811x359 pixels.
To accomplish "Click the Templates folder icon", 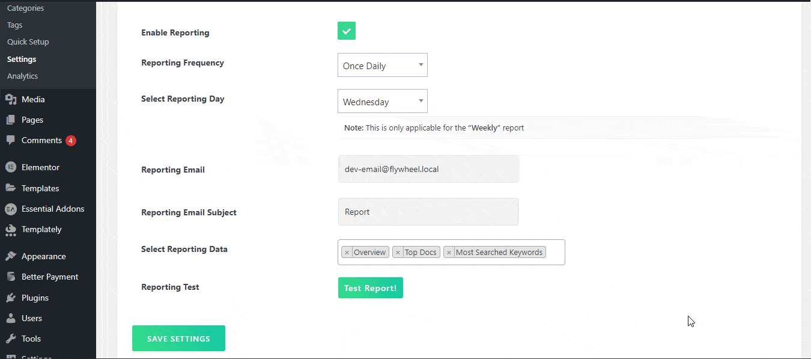I will point(11,188).
